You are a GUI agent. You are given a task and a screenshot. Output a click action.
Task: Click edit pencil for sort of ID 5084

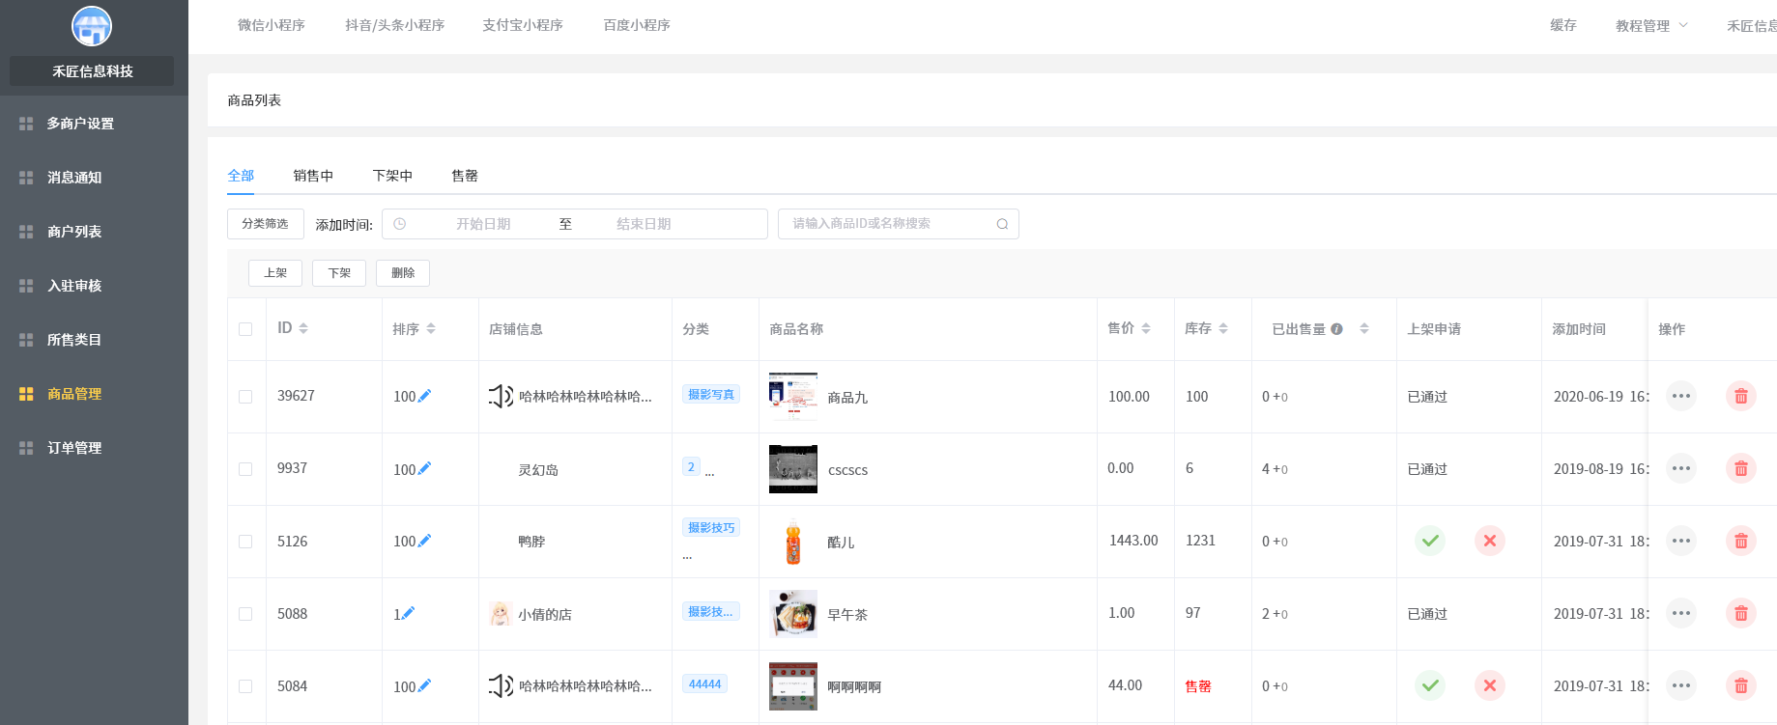[424, 685]
